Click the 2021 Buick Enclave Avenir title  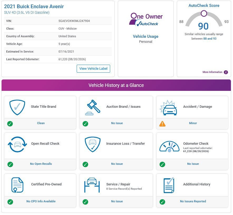click(x=34, y=7)
